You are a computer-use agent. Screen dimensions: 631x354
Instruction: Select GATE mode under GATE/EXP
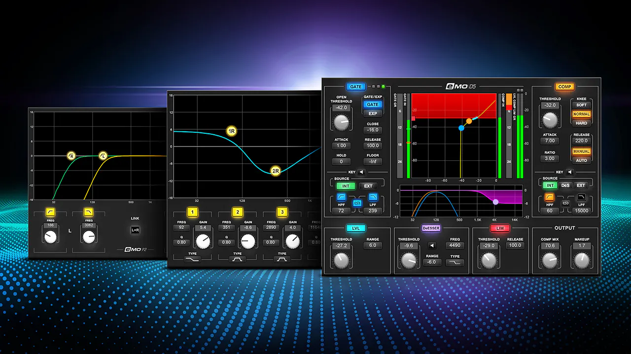point(373,105)
